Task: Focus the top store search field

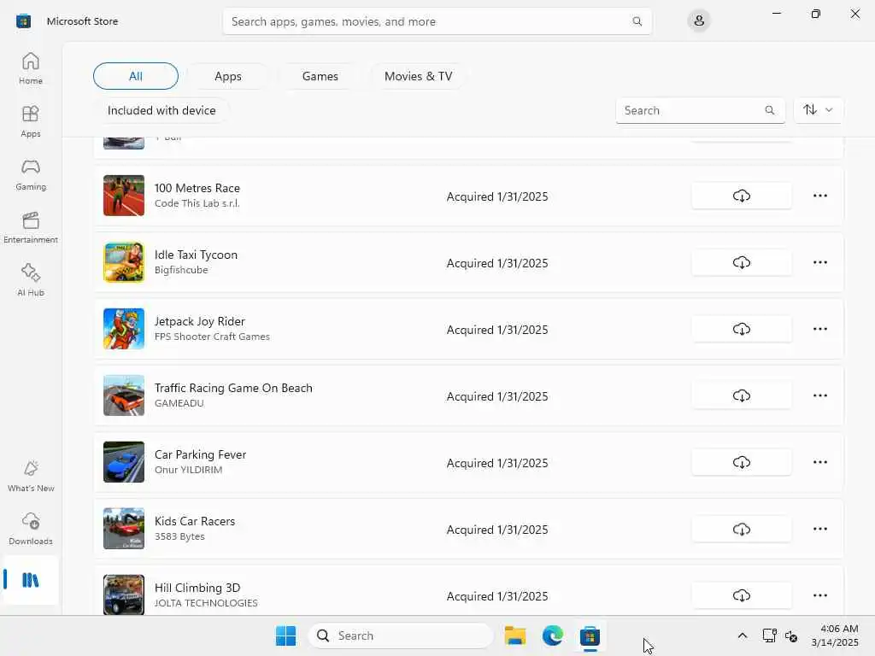Action: [437, 21]
